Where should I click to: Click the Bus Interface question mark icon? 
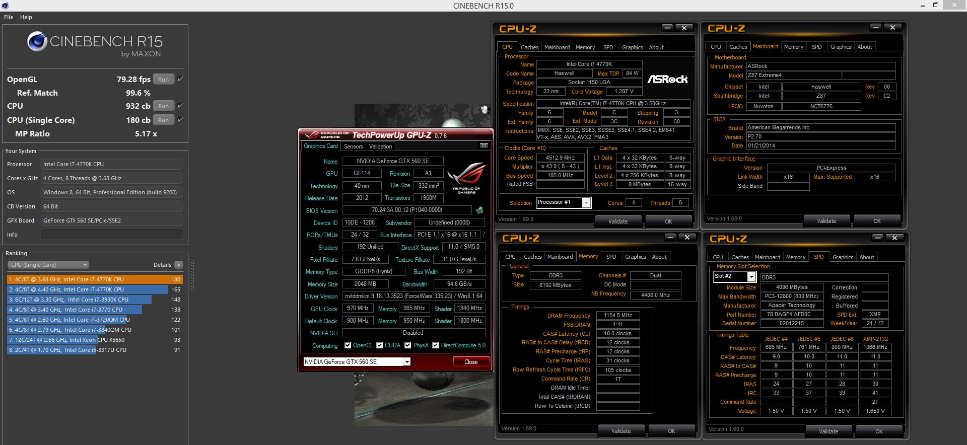484,235
